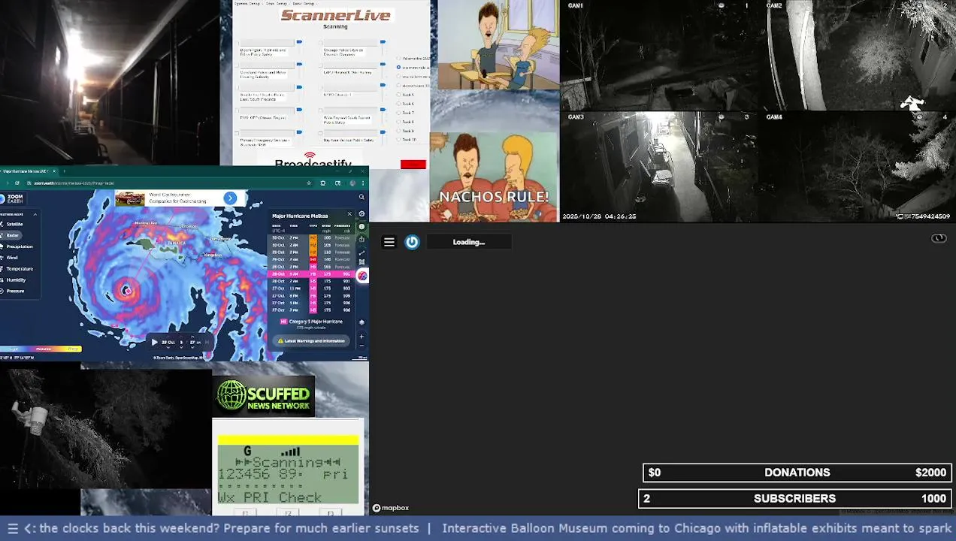Open the Zoom Earth search icon
956x541 pixels.
coord(362,197)
